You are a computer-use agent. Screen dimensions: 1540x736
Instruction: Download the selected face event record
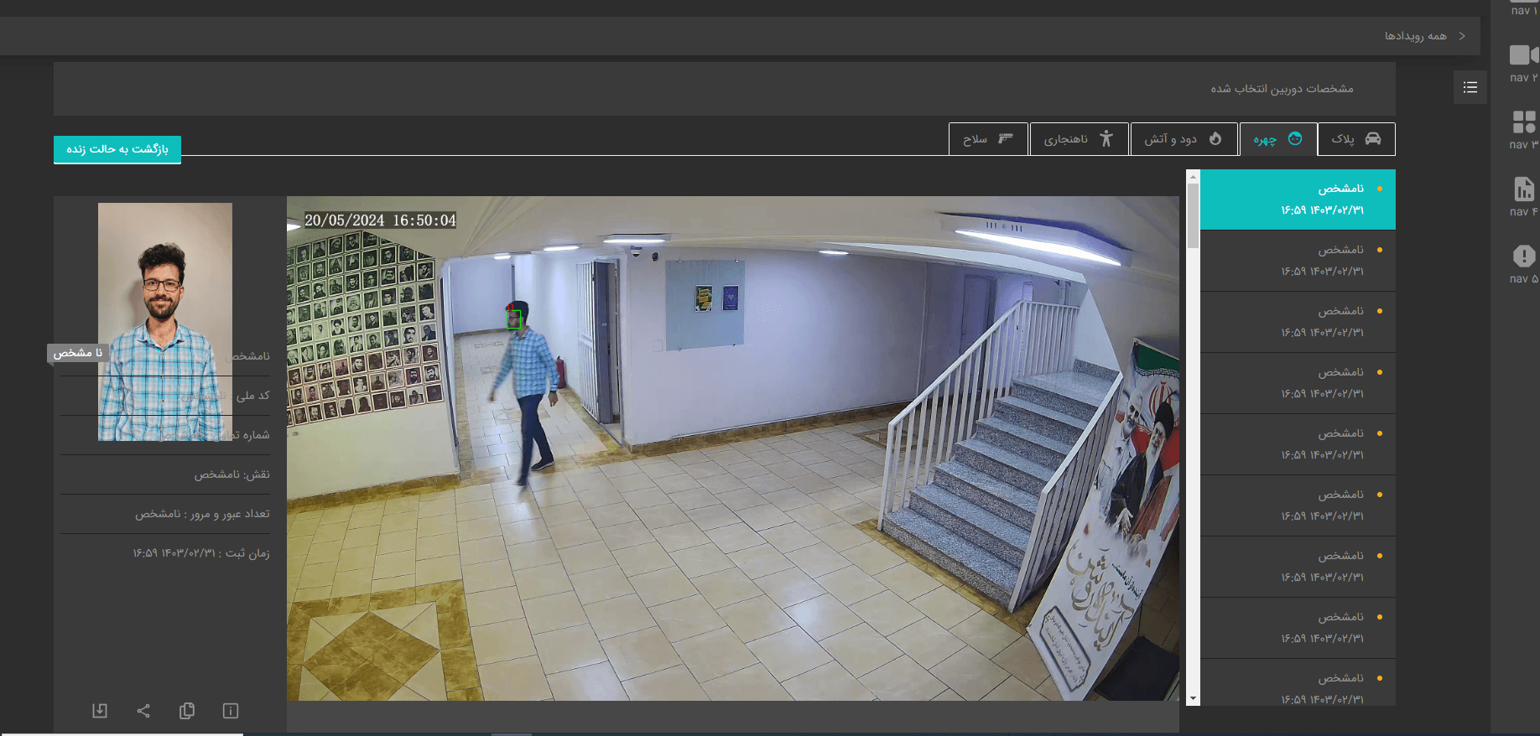tap(100, 711)
